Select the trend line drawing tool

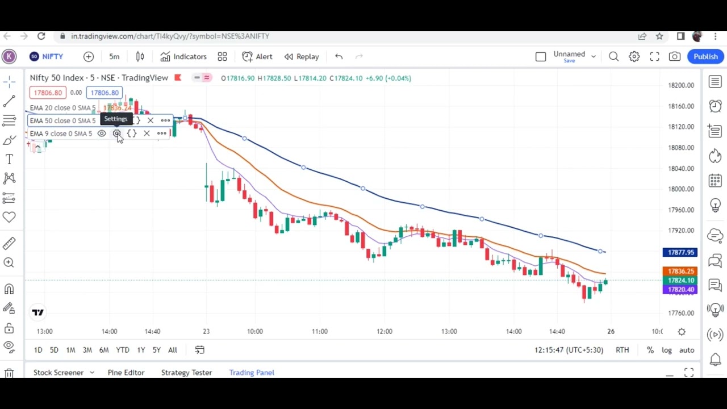coord(9,101)
